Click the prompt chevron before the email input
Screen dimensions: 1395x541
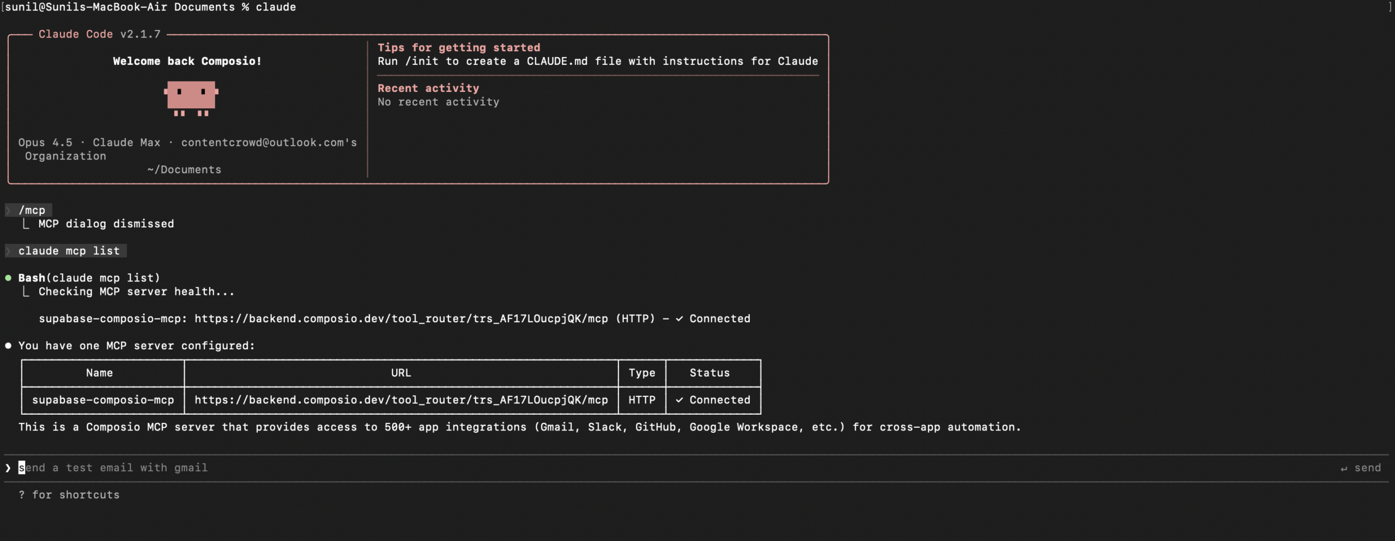[x=8, y=467]
